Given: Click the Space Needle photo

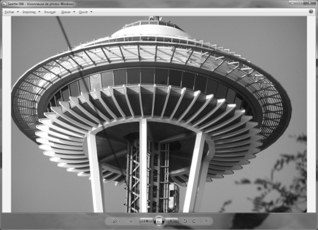Looking at the screenshot, I should [x=159, y=114].
